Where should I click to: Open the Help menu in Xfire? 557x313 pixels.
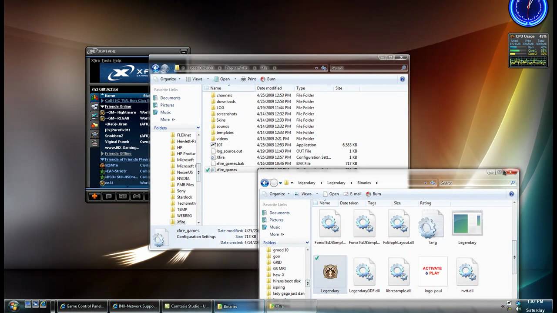pos(117,60)
